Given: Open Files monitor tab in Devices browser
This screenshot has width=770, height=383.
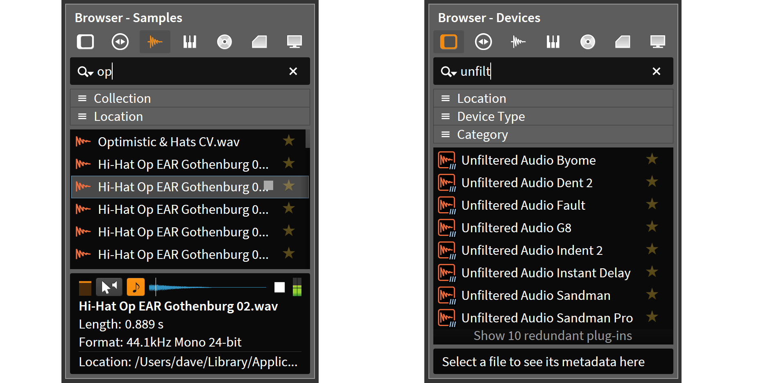Looking at the screenshot, I should click(x=657, y=42).
